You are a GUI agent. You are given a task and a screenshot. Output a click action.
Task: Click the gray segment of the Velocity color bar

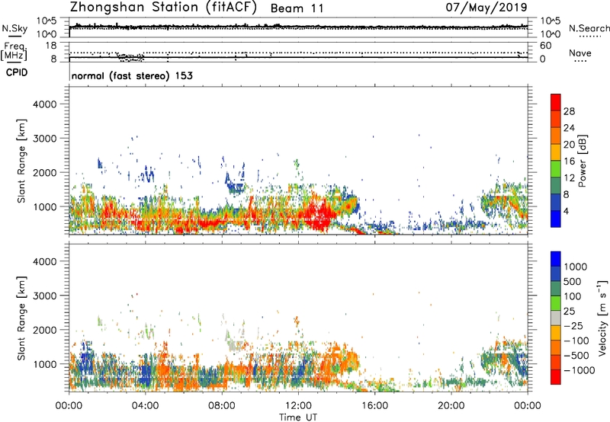point(556,318)
